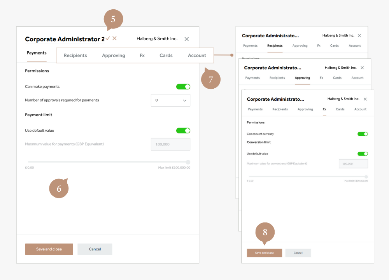Click Account tab in the back Recipients dialog
This screenshot has height=280, width=389.
[x=355, y=45]
